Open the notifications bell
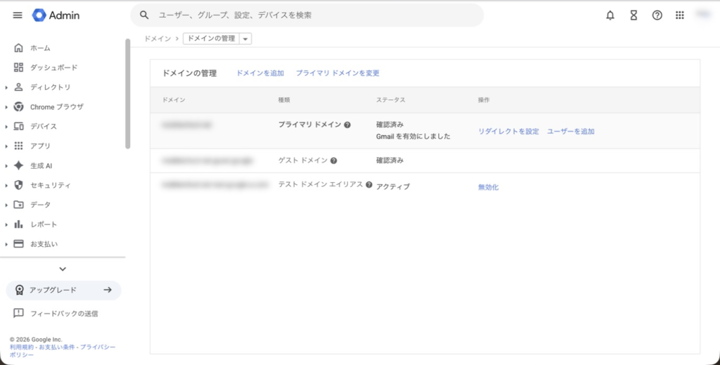Image resolution: width=720 pixels, height=365 pixels. (610, 15)
